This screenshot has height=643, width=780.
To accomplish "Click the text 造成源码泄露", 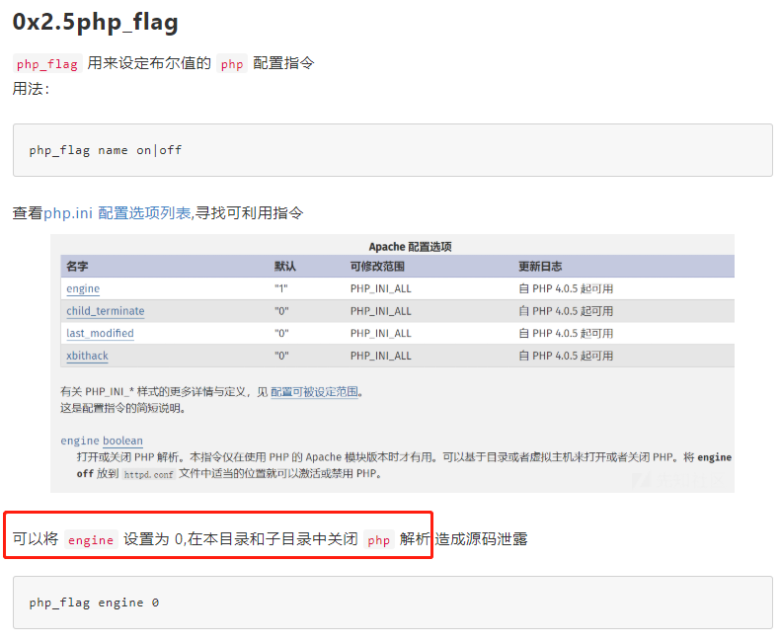I will (481, 539).
